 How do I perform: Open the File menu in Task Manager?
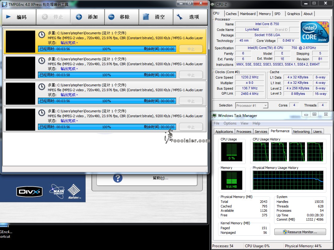click(x=217, y=123)
